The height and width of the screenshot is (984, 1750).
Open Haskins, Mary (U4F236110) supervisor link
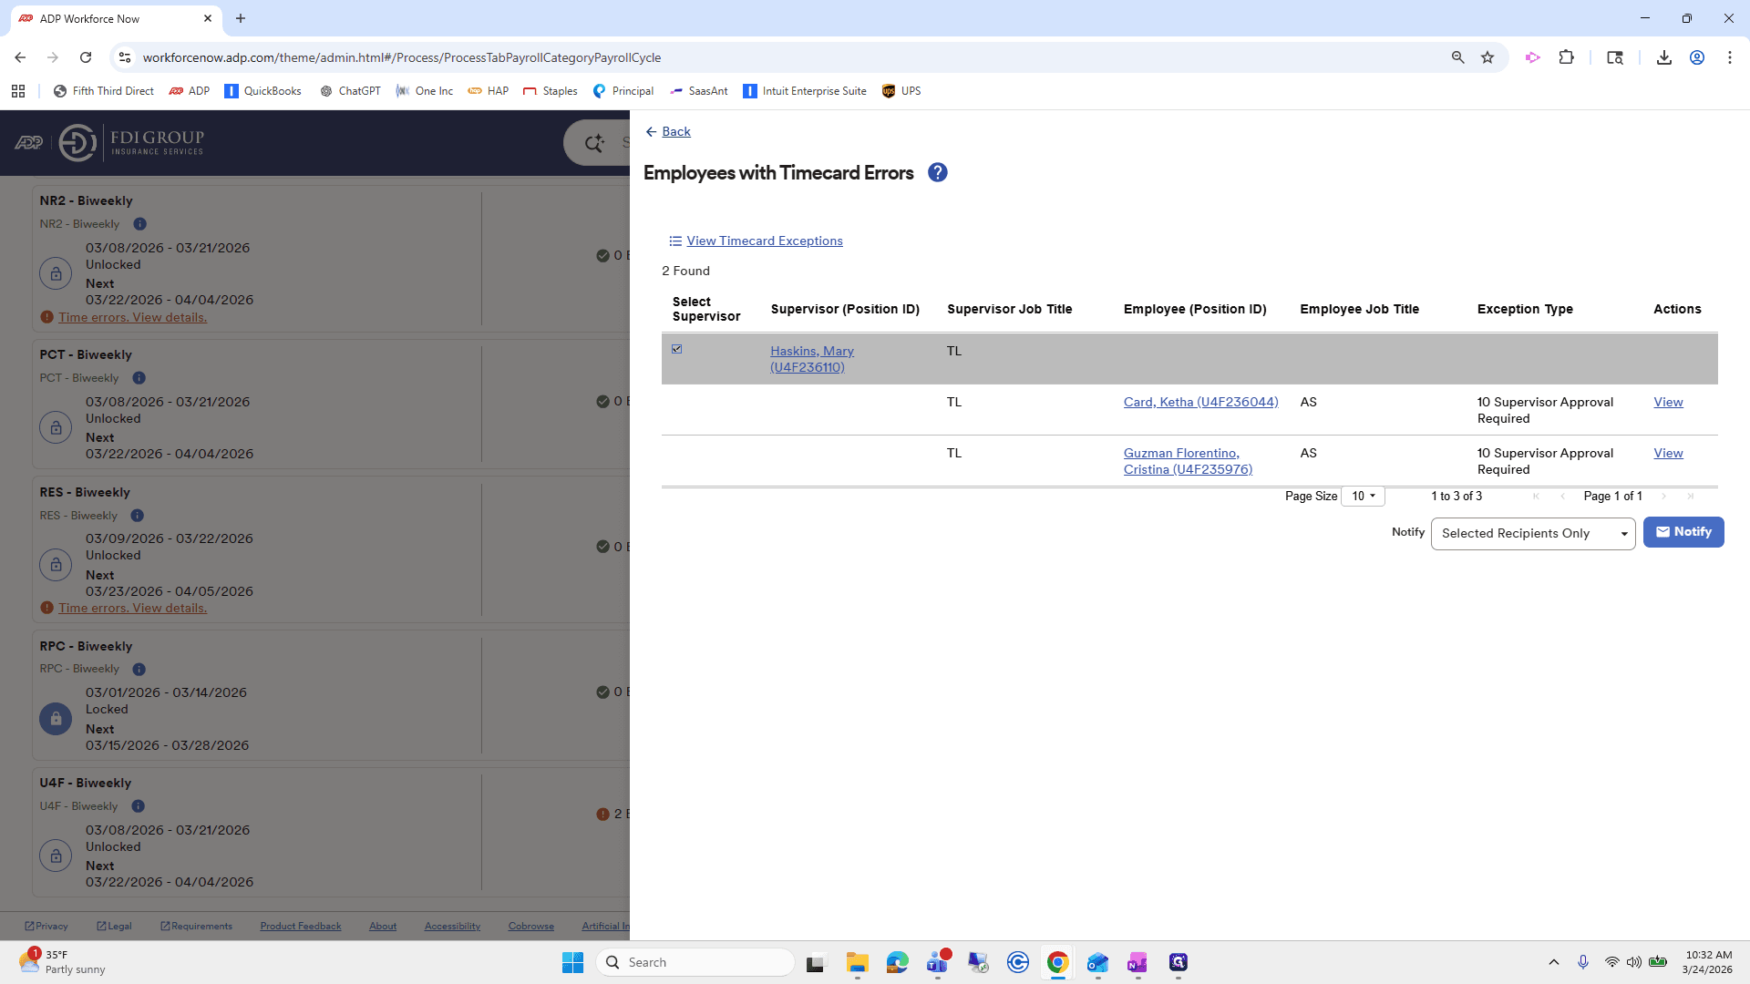click(x=811, y=359)
